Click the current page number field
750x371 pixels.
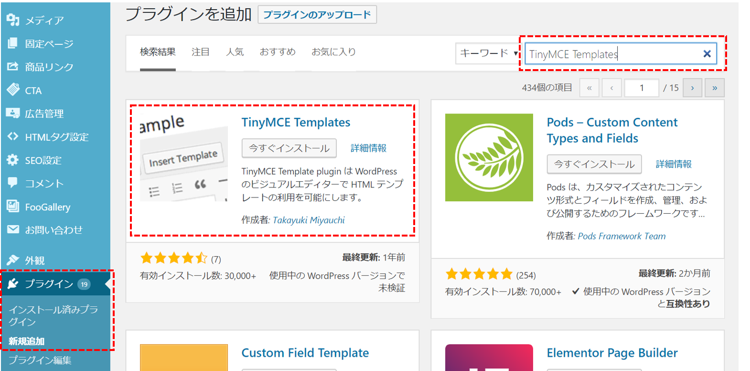click(x=642, y=88)
